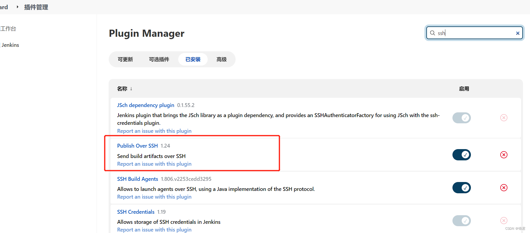This screenshot has height=233, width=530.
Task: Expand breadcrumb arrow before 插件管理
Action: click(18, 7)
